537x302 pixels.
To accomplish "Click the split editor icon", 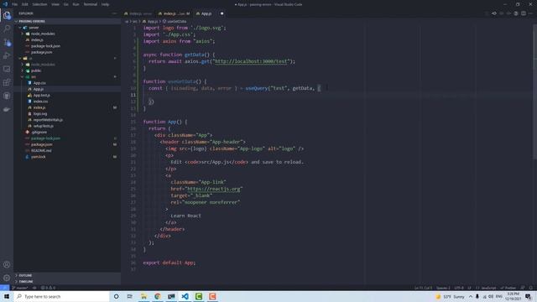I will click(524, 13).
